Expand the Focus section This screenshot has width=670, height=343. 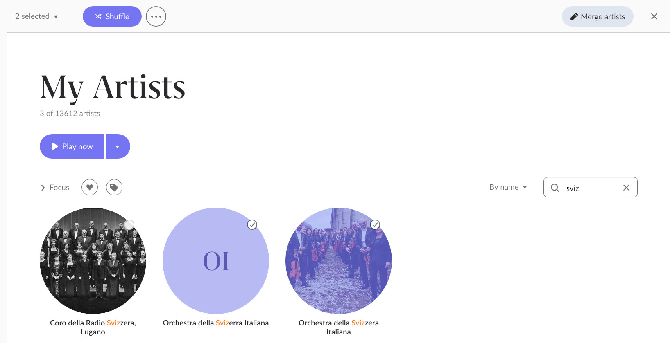(x=55, y=187)
